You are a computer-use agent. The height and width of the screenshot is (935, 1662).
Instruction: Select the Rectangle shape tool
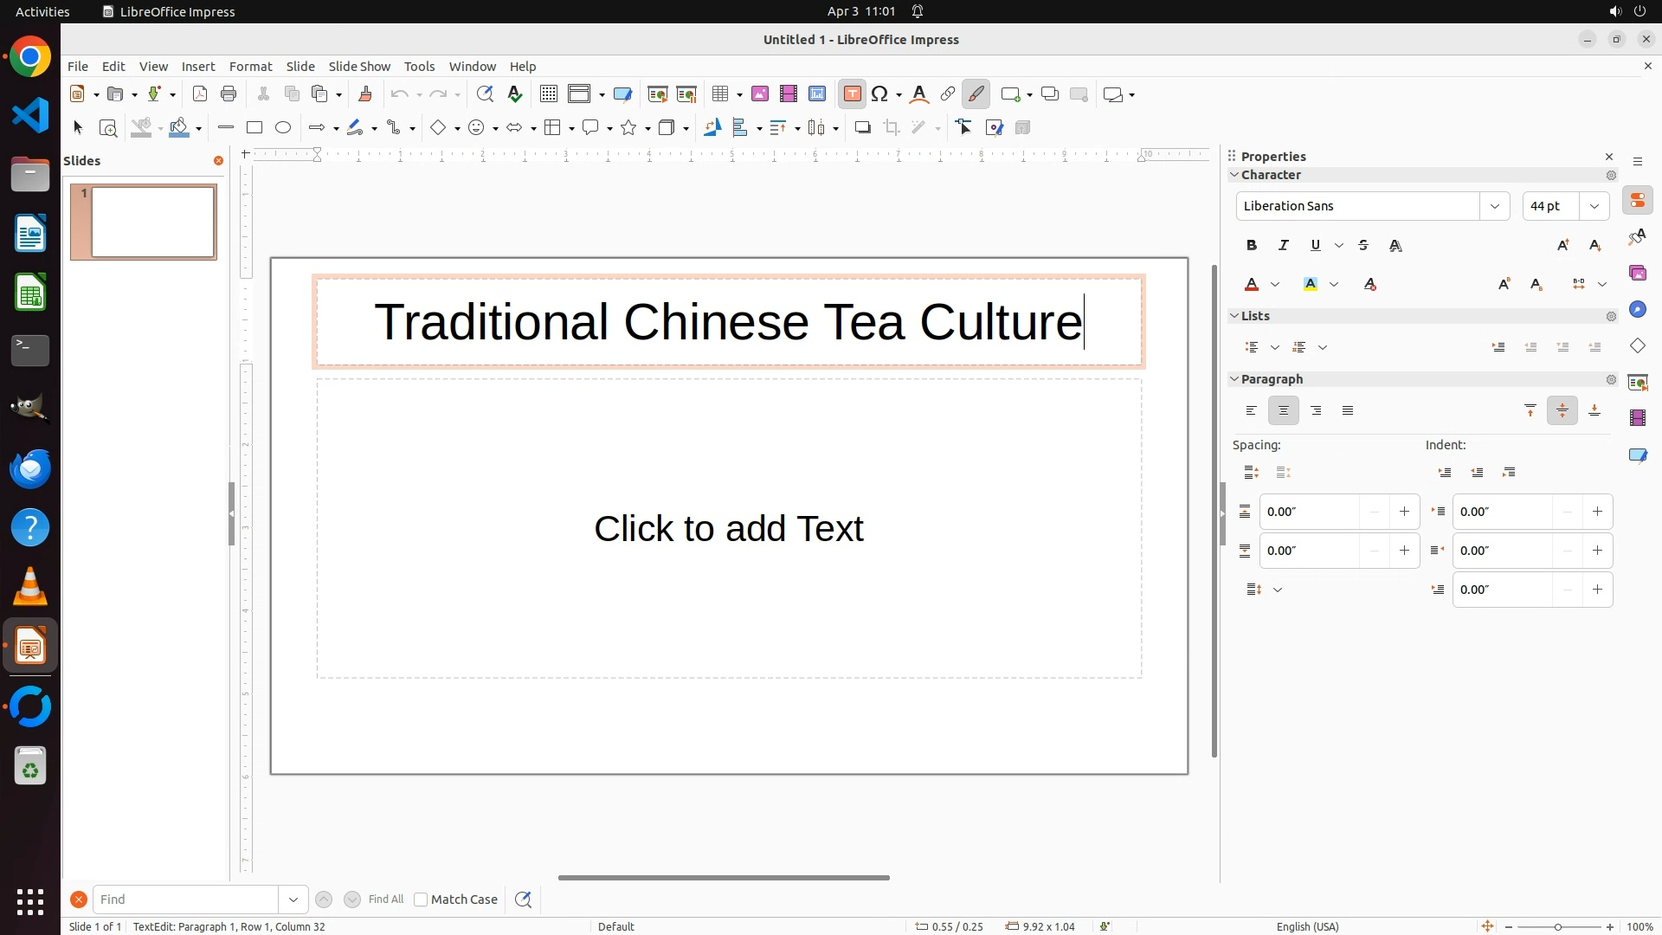tap(254, 128)
